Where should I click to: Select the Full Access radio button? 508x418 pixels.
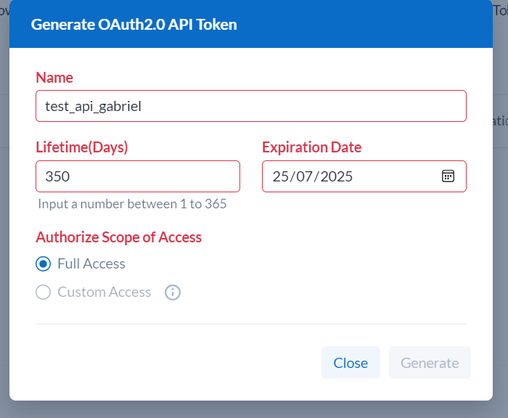pos(43,264)
